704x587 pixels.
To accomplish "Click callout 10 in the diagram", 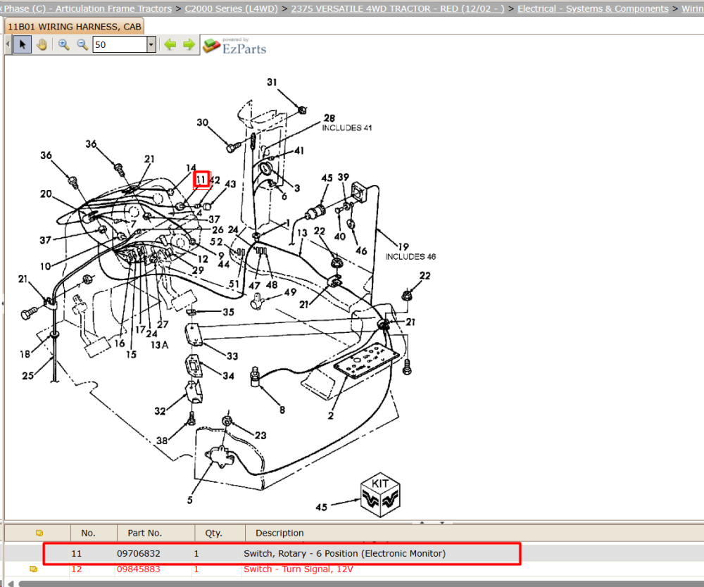I will click(x=45, y=266).
